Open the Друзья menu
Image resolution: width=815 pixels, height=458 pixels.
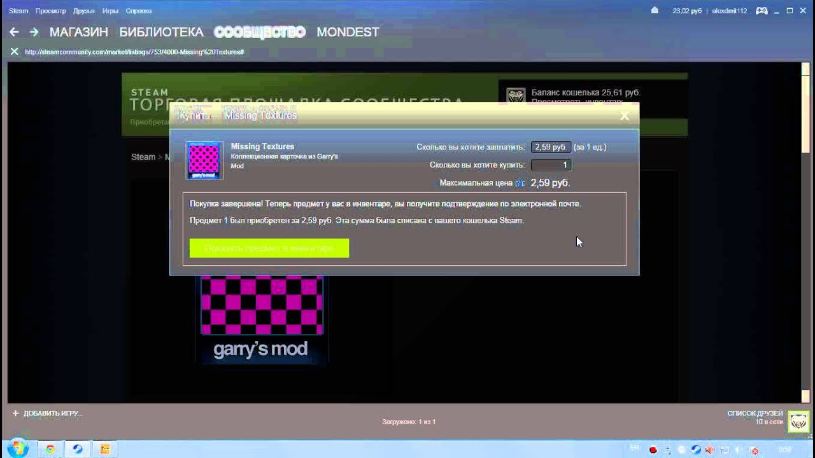84,11
